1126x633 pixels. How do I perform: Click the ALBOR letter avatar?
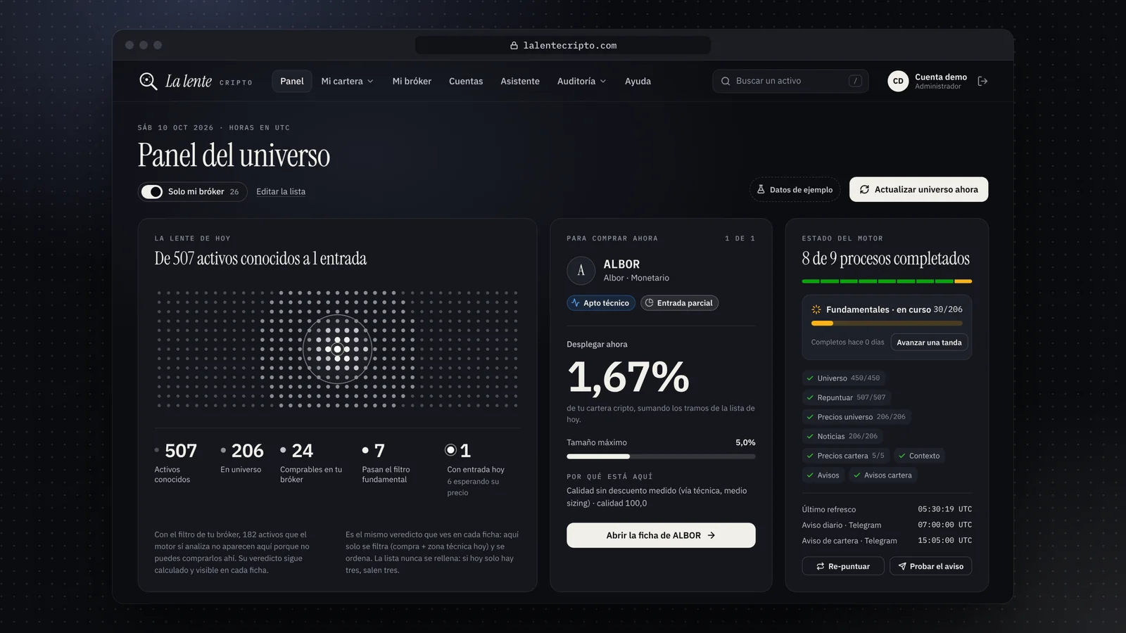point(581,270)
